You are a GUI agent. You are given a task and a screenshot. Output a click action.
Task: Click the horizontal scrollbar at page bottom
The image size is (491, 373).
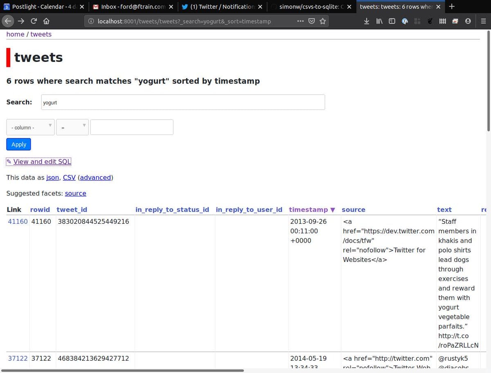pos(123,371)
